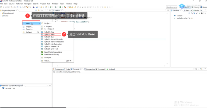The image size is (207, 108).
Task: Minimize the Project Explorer panel
Action: (47, 10)
